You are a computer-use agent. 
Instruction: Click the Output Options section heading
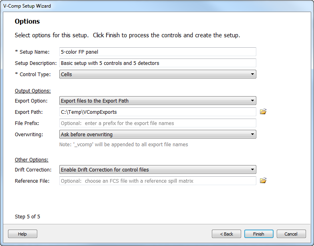click(33, 91)
